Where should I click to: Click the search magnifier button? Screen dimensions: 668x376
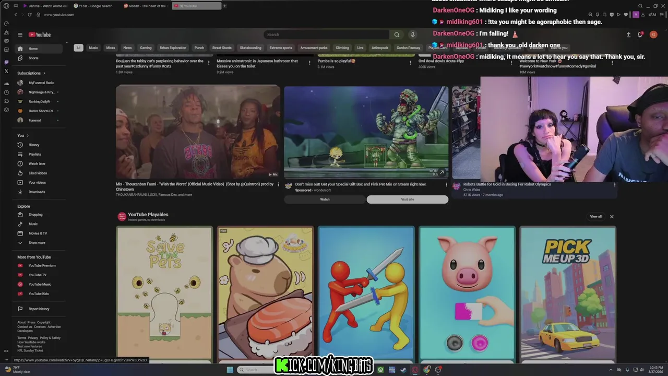397,34
